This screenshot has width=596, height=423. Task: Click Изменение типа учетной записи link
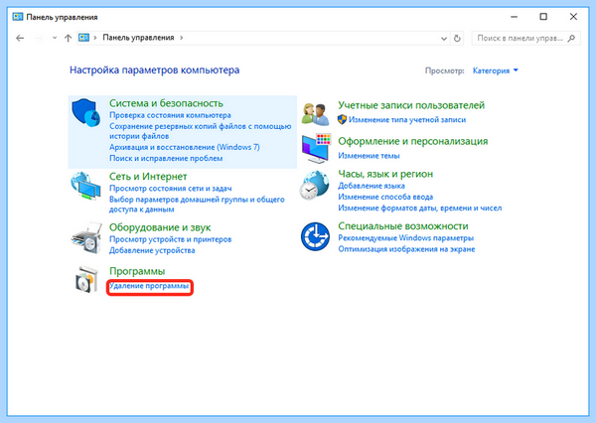coord(407,120)
